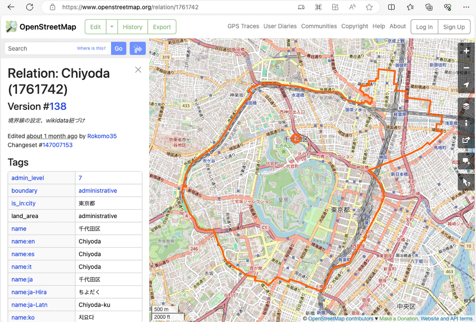The image size is (476, 322).
Task: Open User Diaries page
Action: click(x=280, y=26)
